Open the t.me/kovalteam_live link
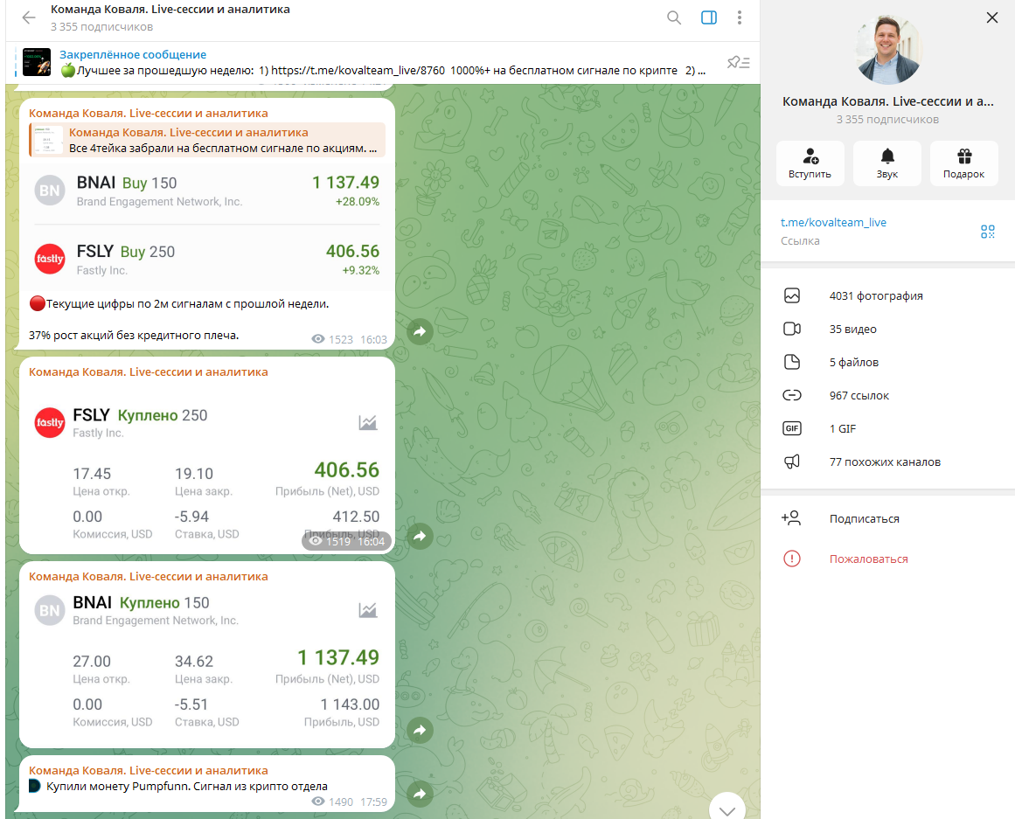The width and height of the screenshot is (1015, 819). point(833,223)
